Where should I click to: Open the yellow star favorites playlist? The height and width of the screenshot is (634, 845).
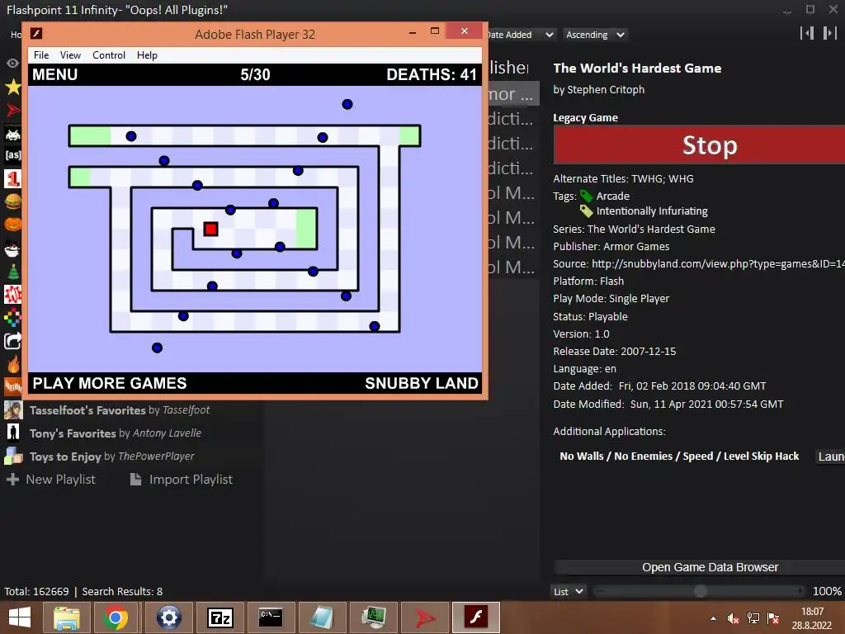12,87
